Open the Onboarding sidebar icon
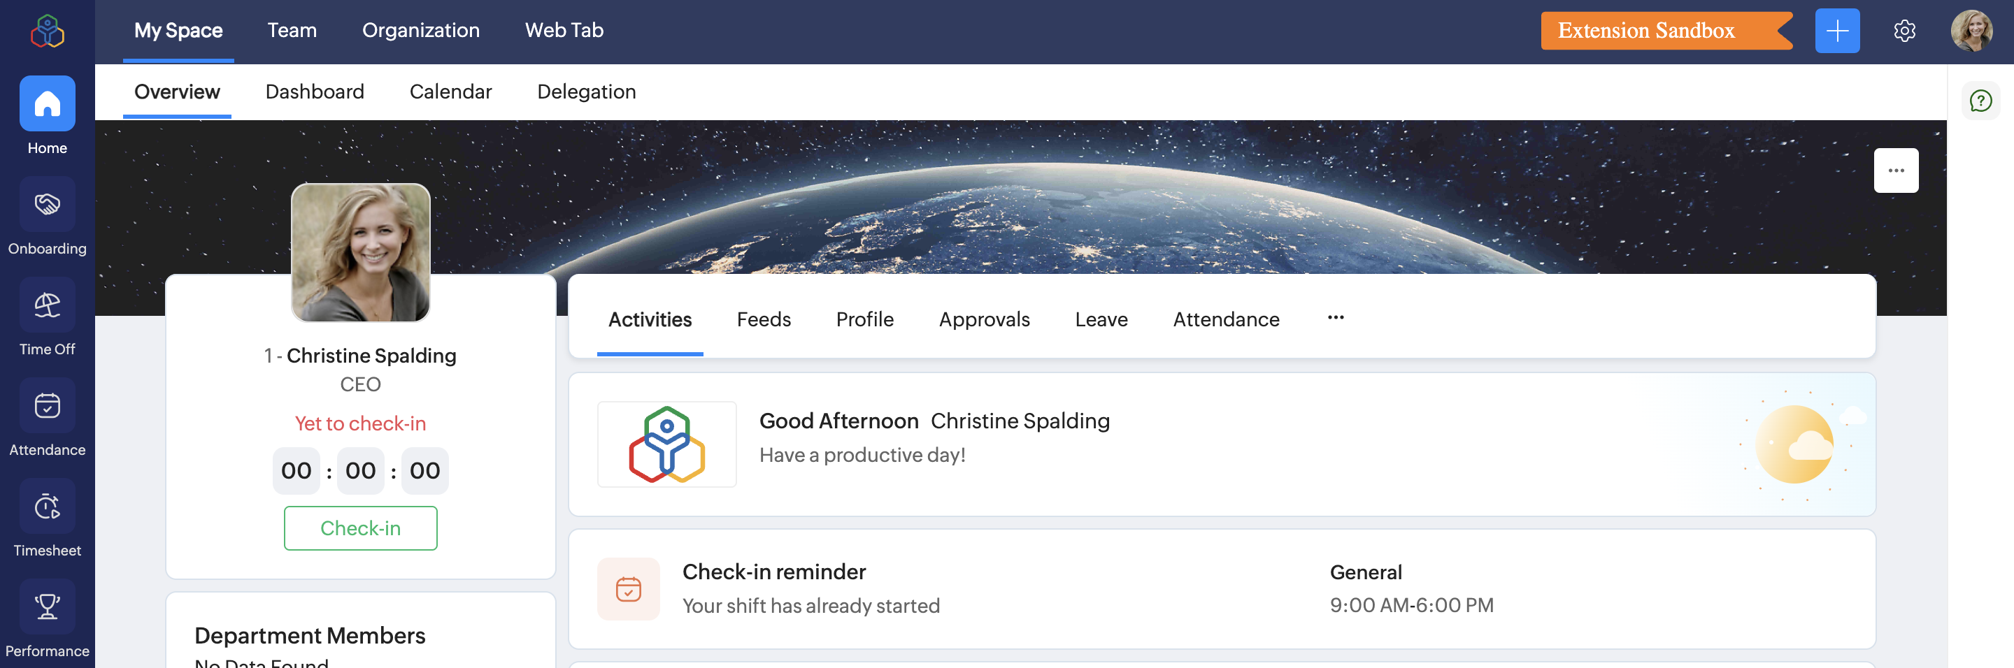 point(47,205)
